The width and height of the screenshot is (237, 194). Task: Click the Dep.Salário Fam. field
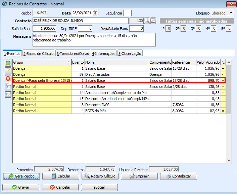click(x=137, y=29)
